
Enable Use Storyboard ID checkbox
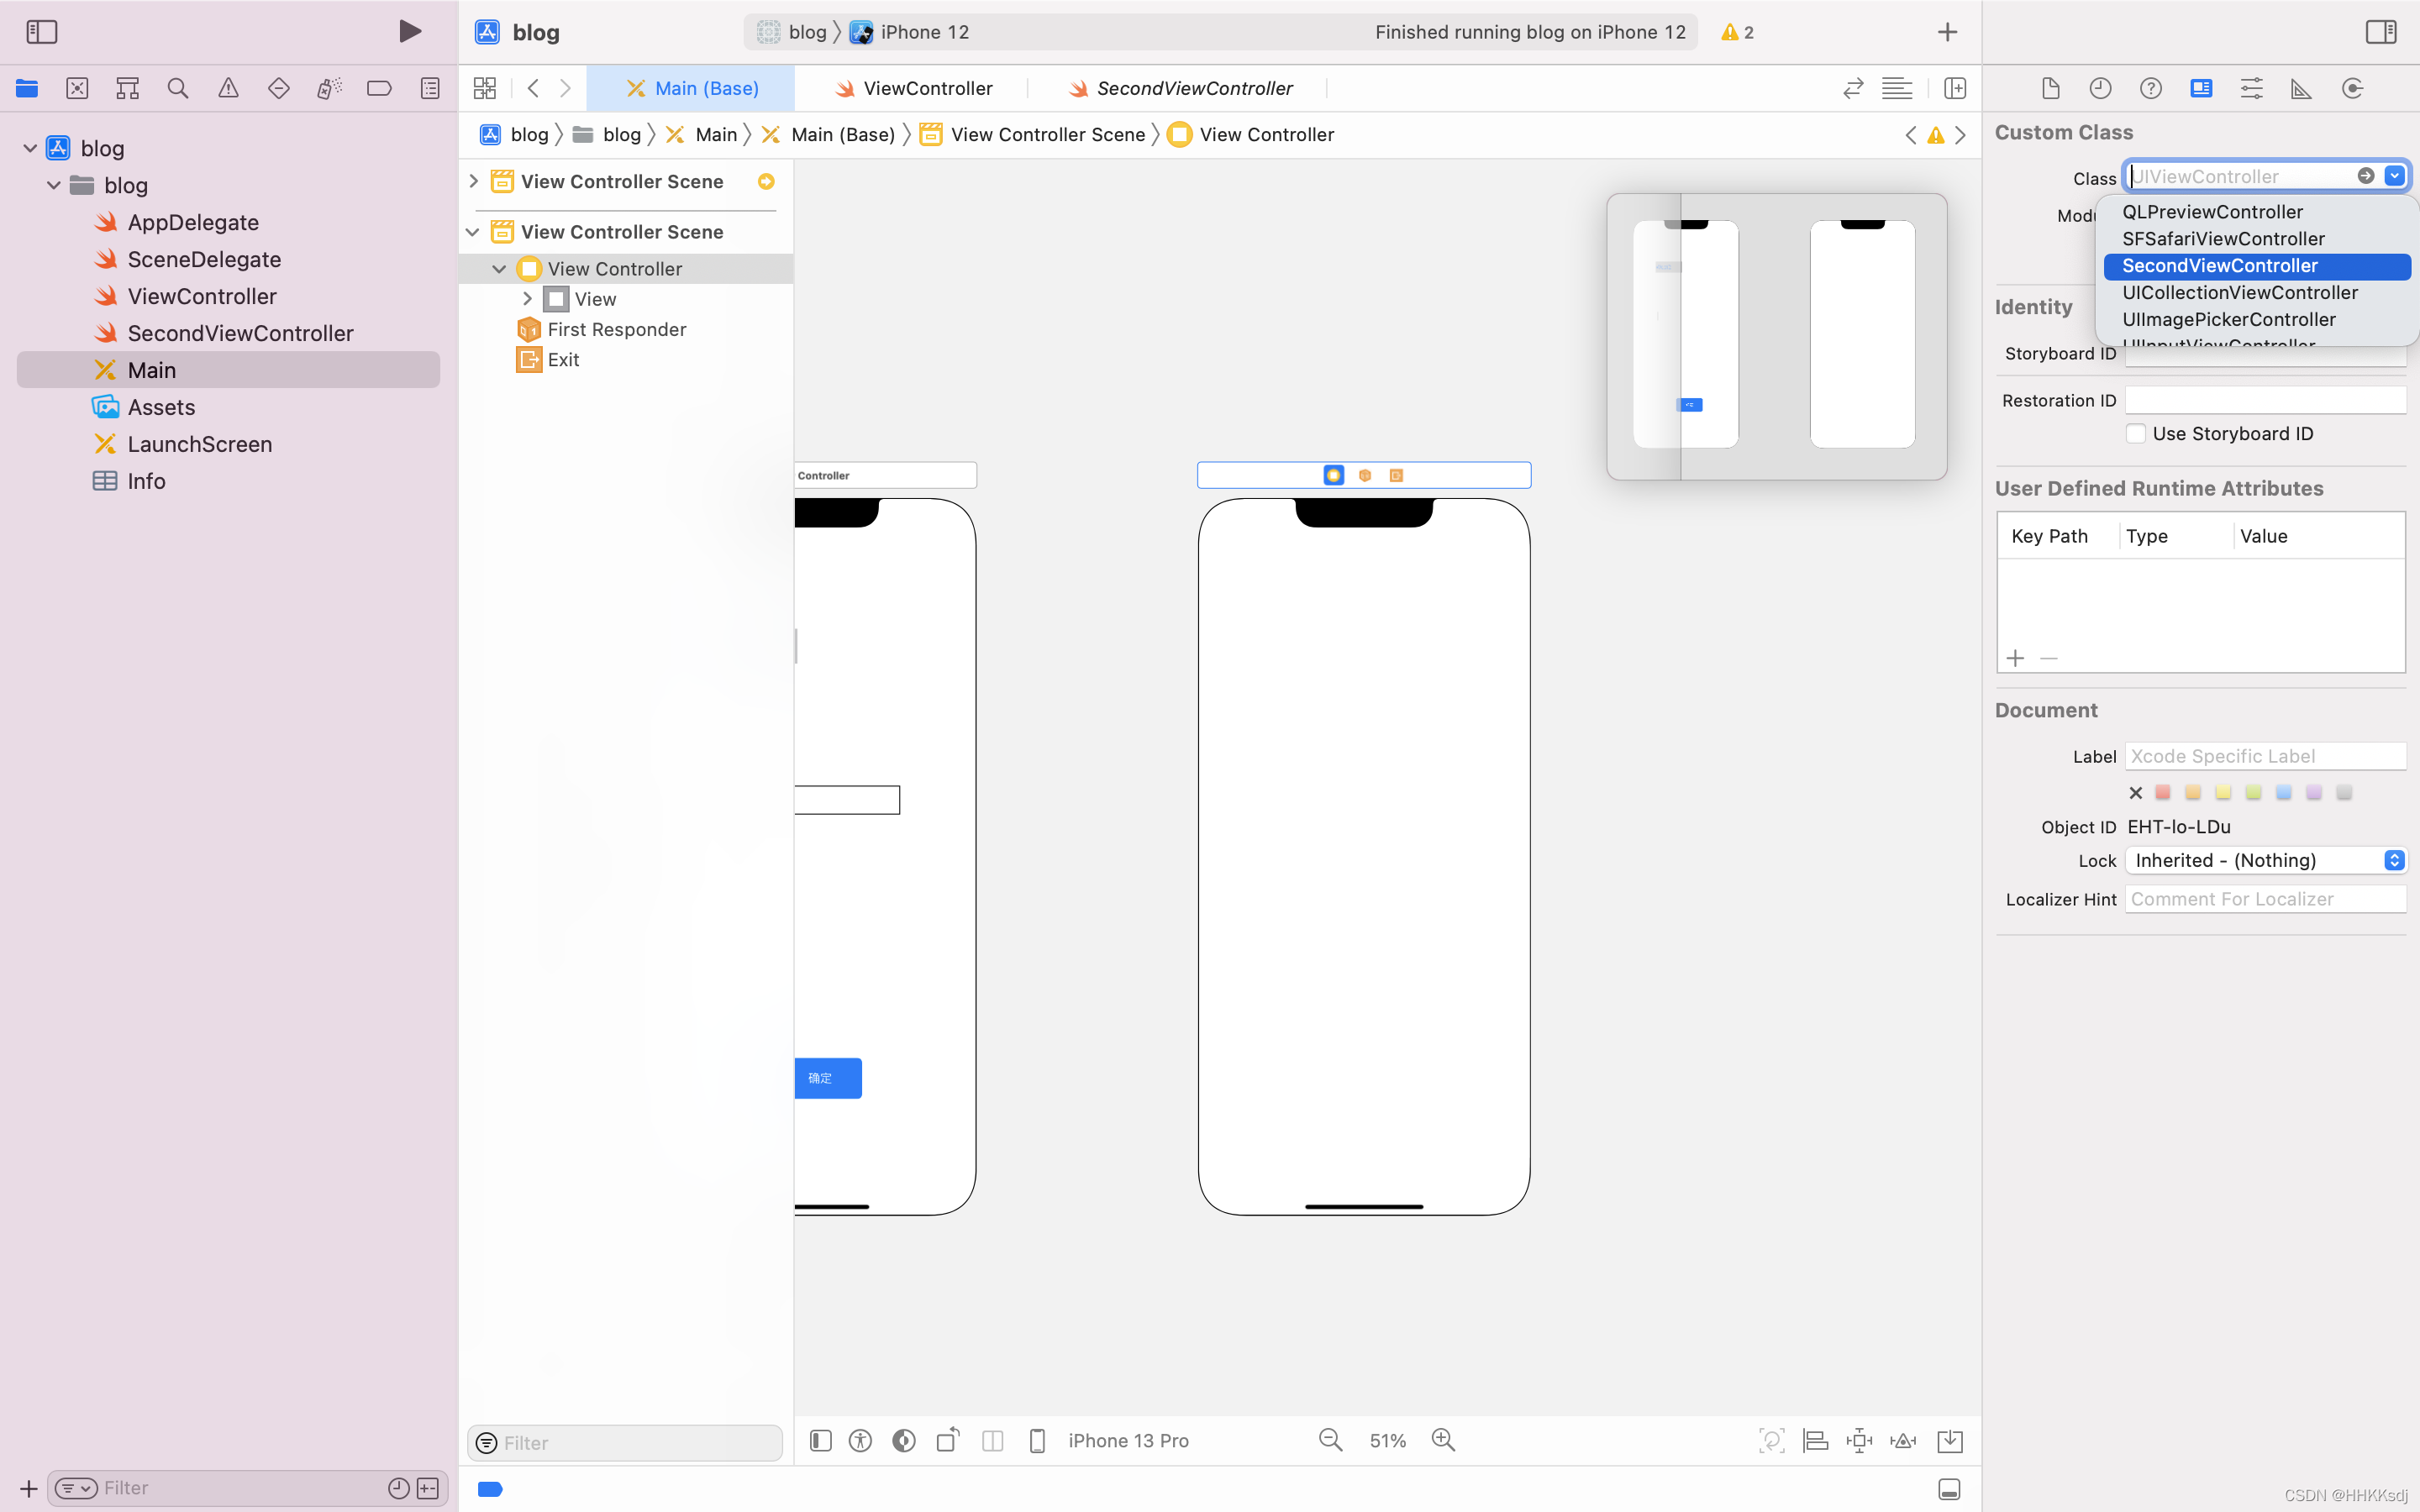point(2135,433)
